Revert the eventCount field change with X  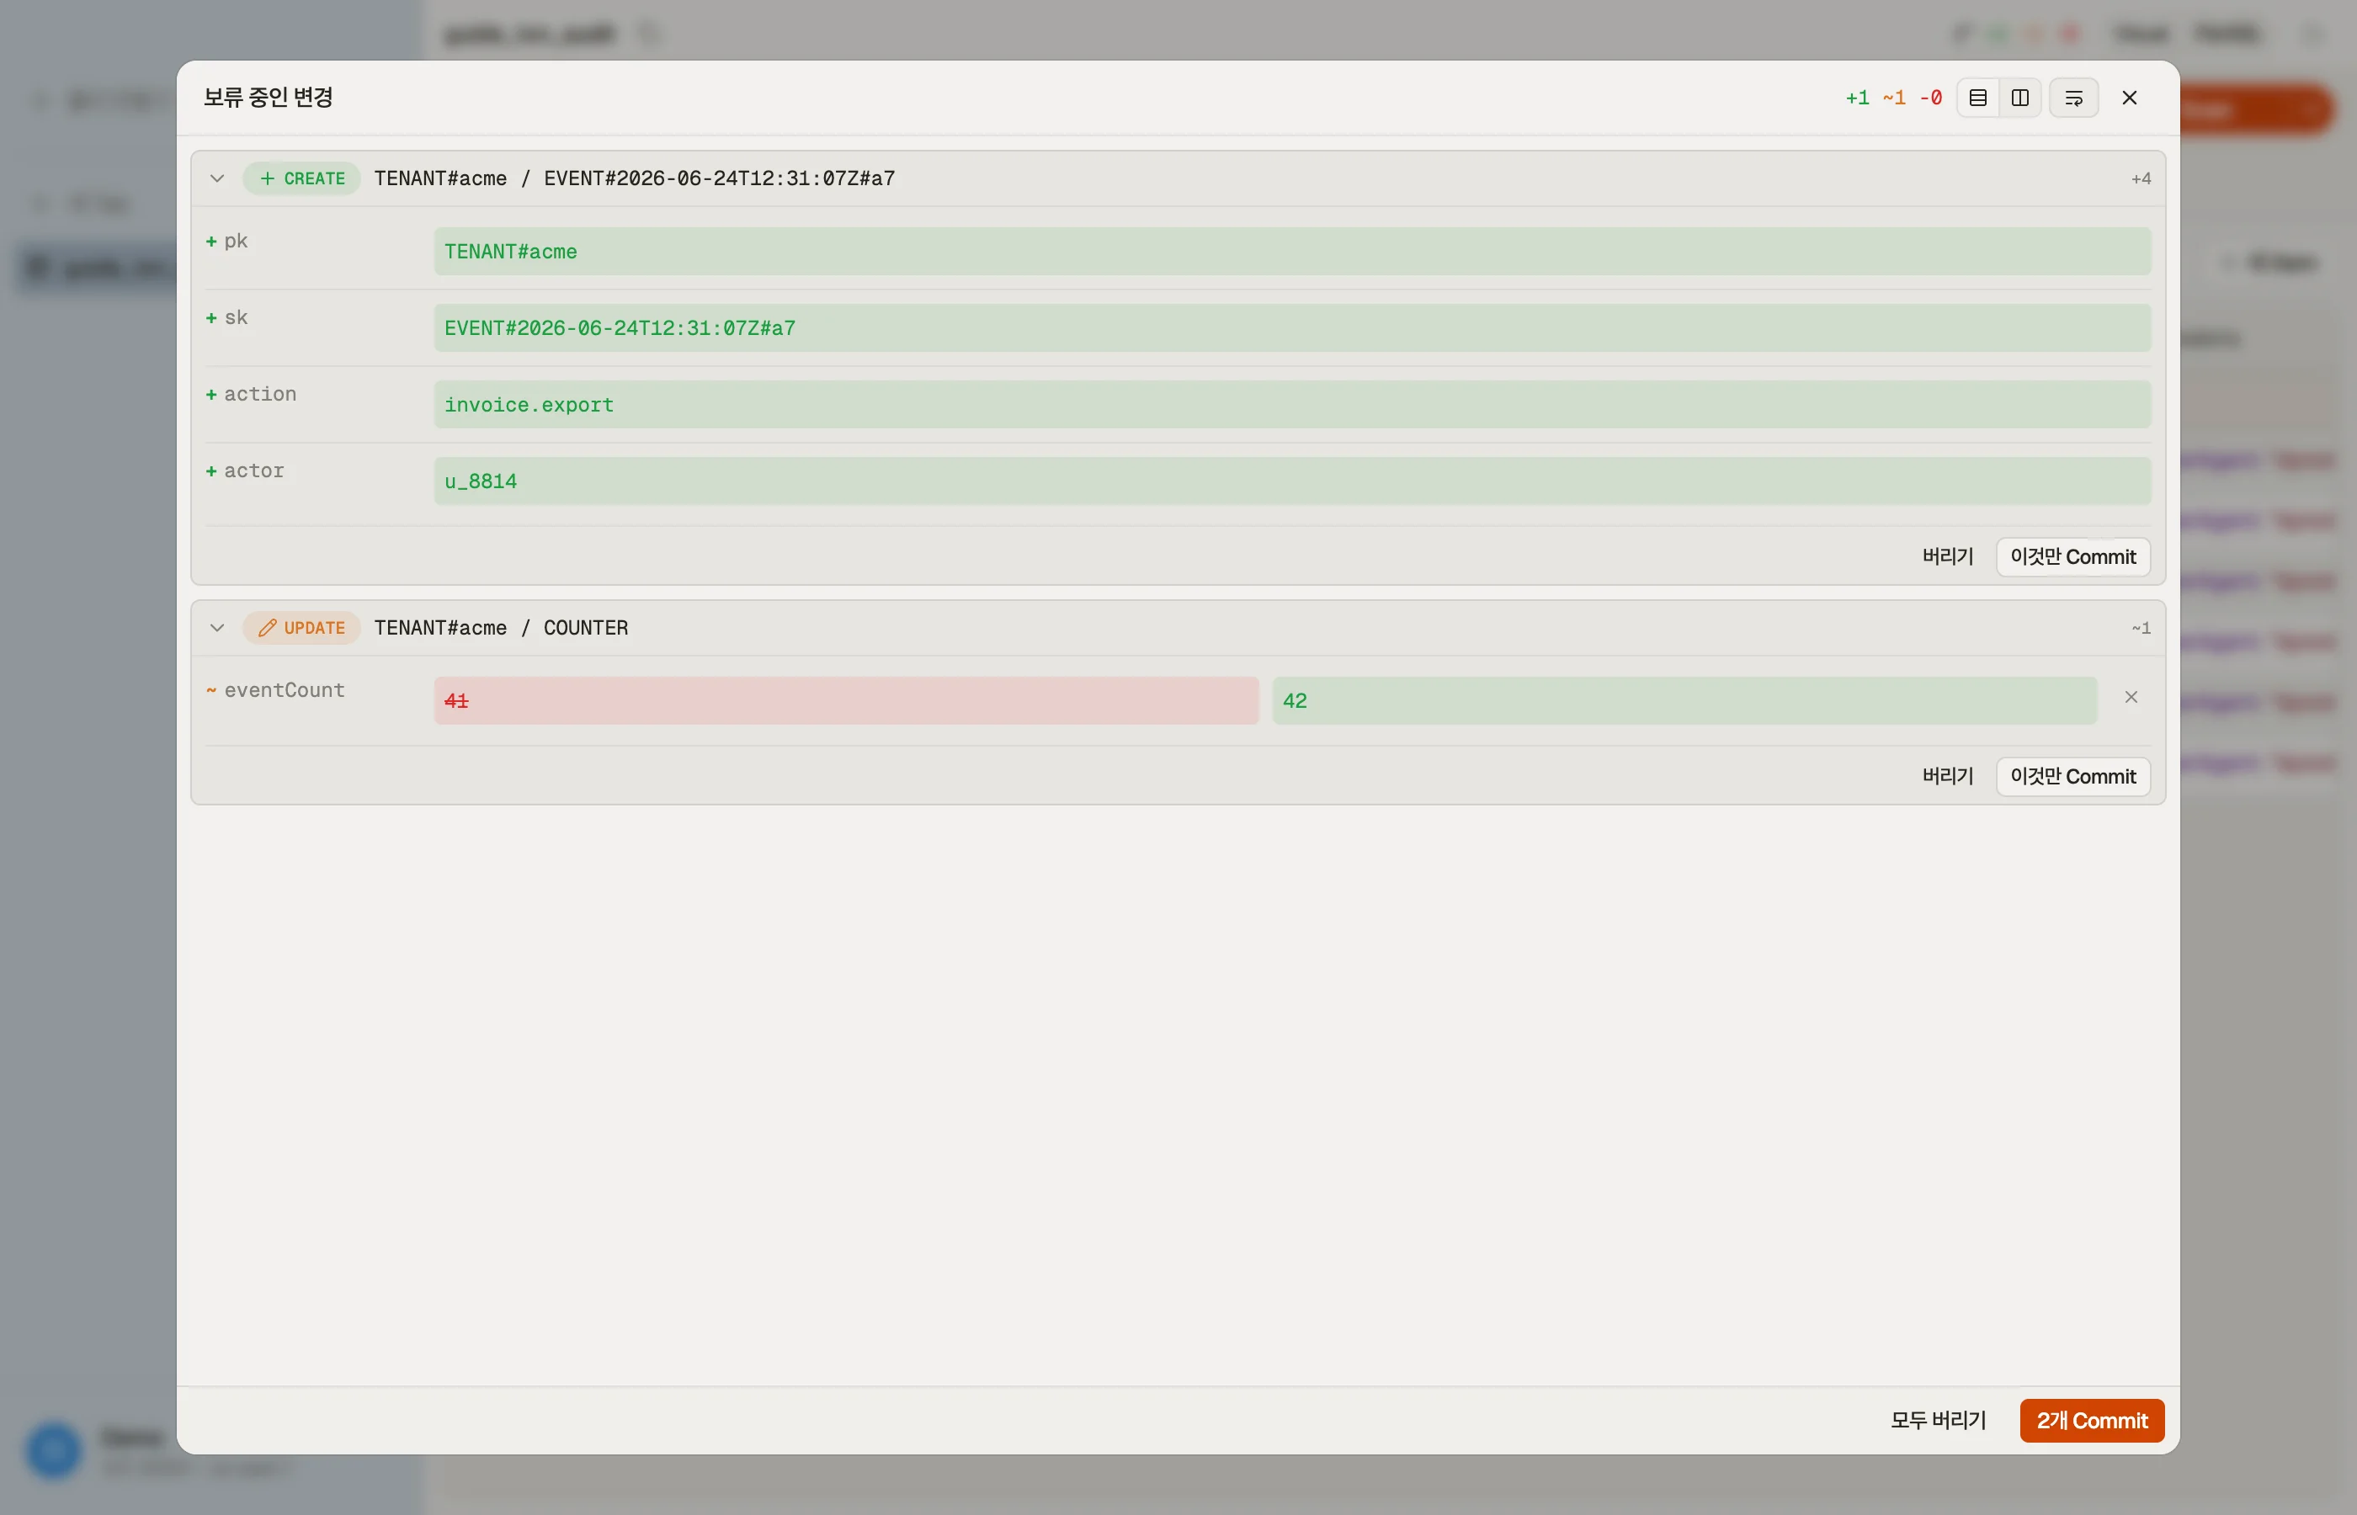(x=2131, y=698)
